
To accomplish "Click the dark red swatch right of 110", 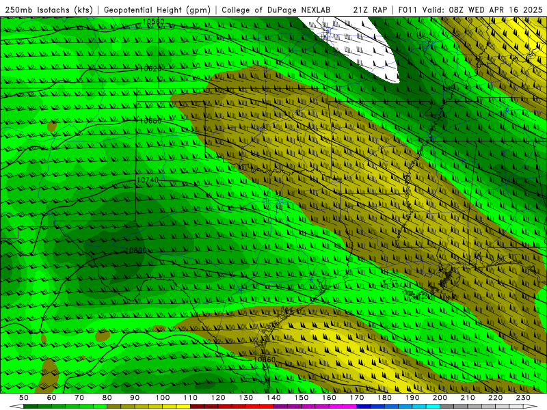I will pos(197,407).
